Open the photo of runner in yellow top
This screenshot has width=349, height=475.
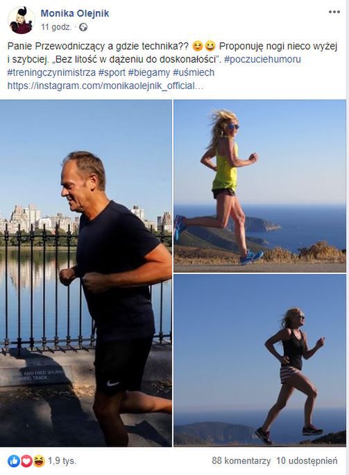(260, 186)
